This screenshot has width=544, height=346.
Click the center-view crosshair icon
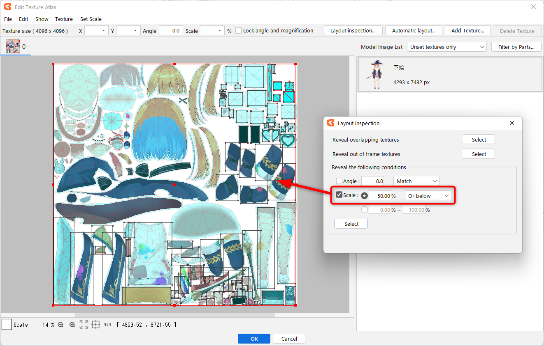click(95, 325)
